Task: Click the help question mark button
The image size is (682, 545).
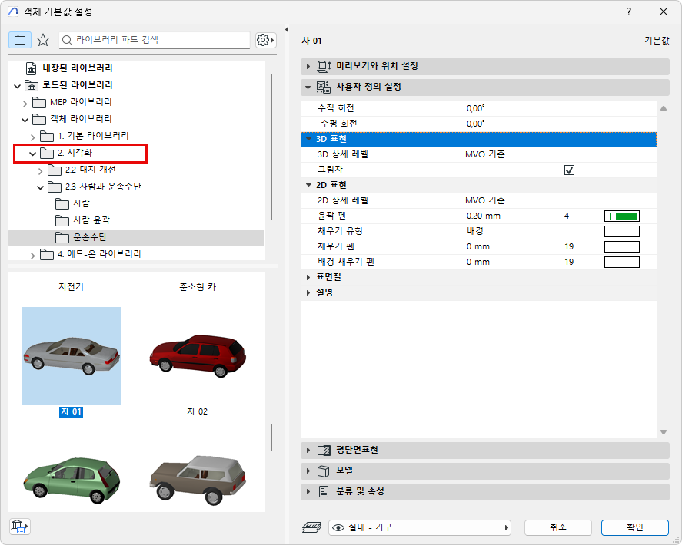Action: pos(628,12)
